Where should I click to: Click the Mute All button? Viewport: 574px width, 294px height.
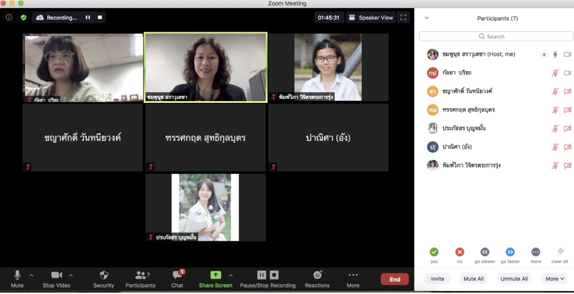pos(473,279)
